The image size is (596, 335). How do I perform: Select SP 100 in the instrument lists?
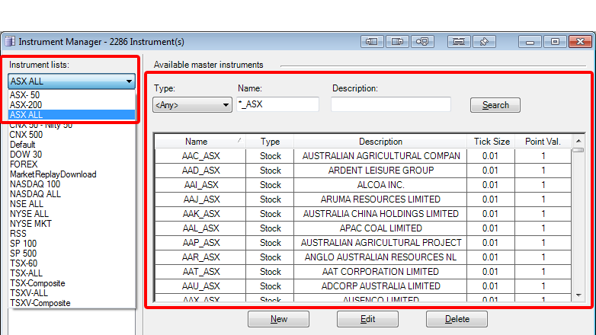(72, 244)
